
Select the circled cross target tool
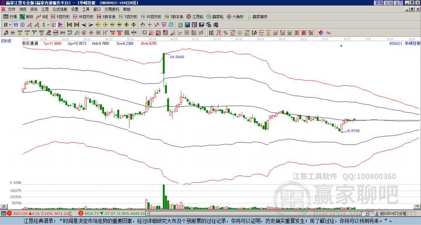click(x=84, y=33)
